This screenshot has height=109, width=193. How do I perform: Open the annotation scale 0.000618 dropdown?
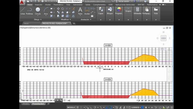point(136,107)
